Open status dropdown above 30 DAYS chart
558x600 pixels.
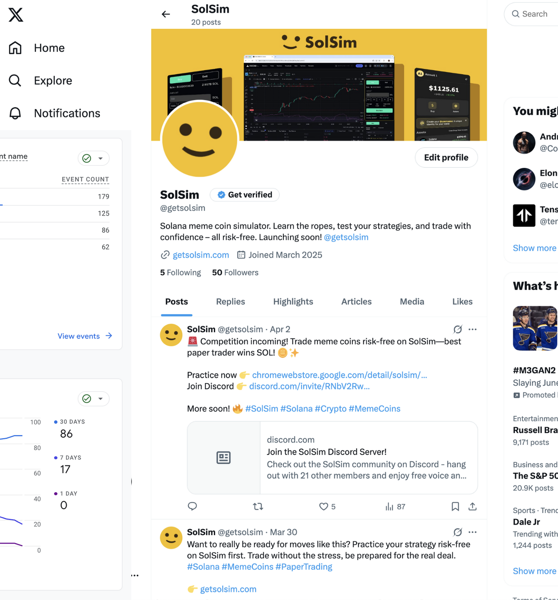click(94, 399)
